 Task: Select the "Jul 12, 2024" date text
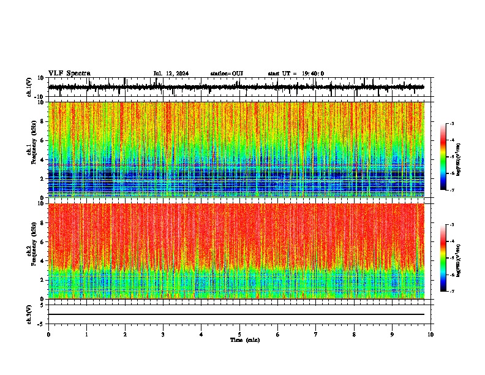[x=171, y=74]
